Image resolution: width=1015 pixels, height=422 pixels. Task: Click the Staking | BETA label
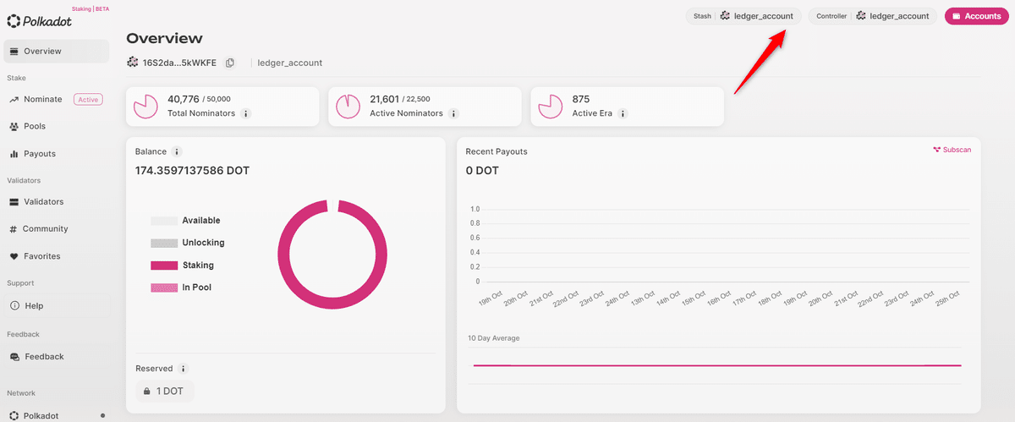91,8
